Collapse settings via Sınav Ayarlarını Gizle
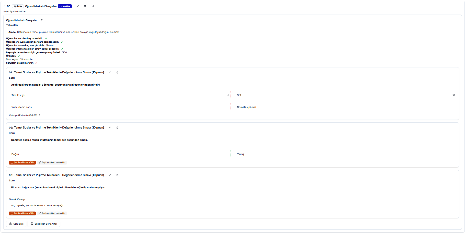 [16, 11]
